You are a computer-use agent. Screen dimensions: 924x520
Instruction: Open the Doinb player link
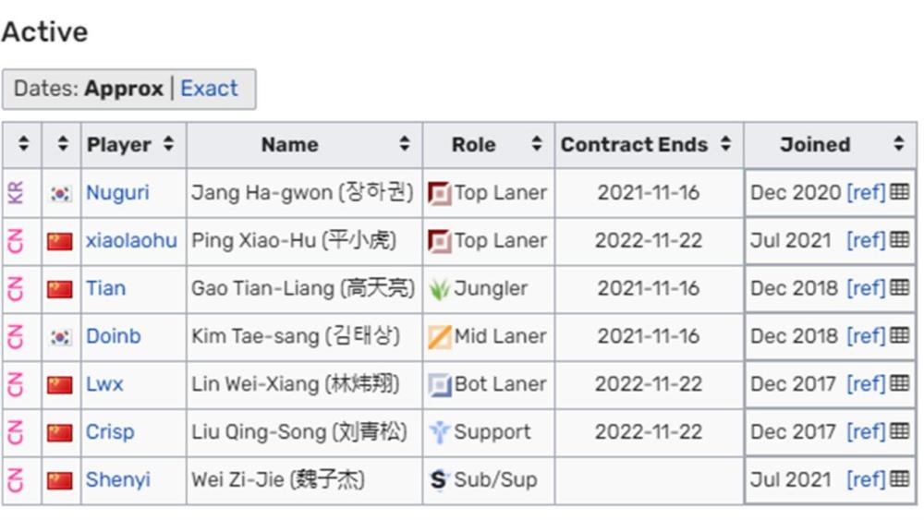tap(113, 336)
